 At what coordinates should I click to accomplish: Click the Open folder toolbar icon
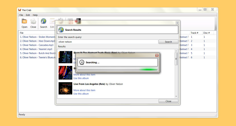24,22
